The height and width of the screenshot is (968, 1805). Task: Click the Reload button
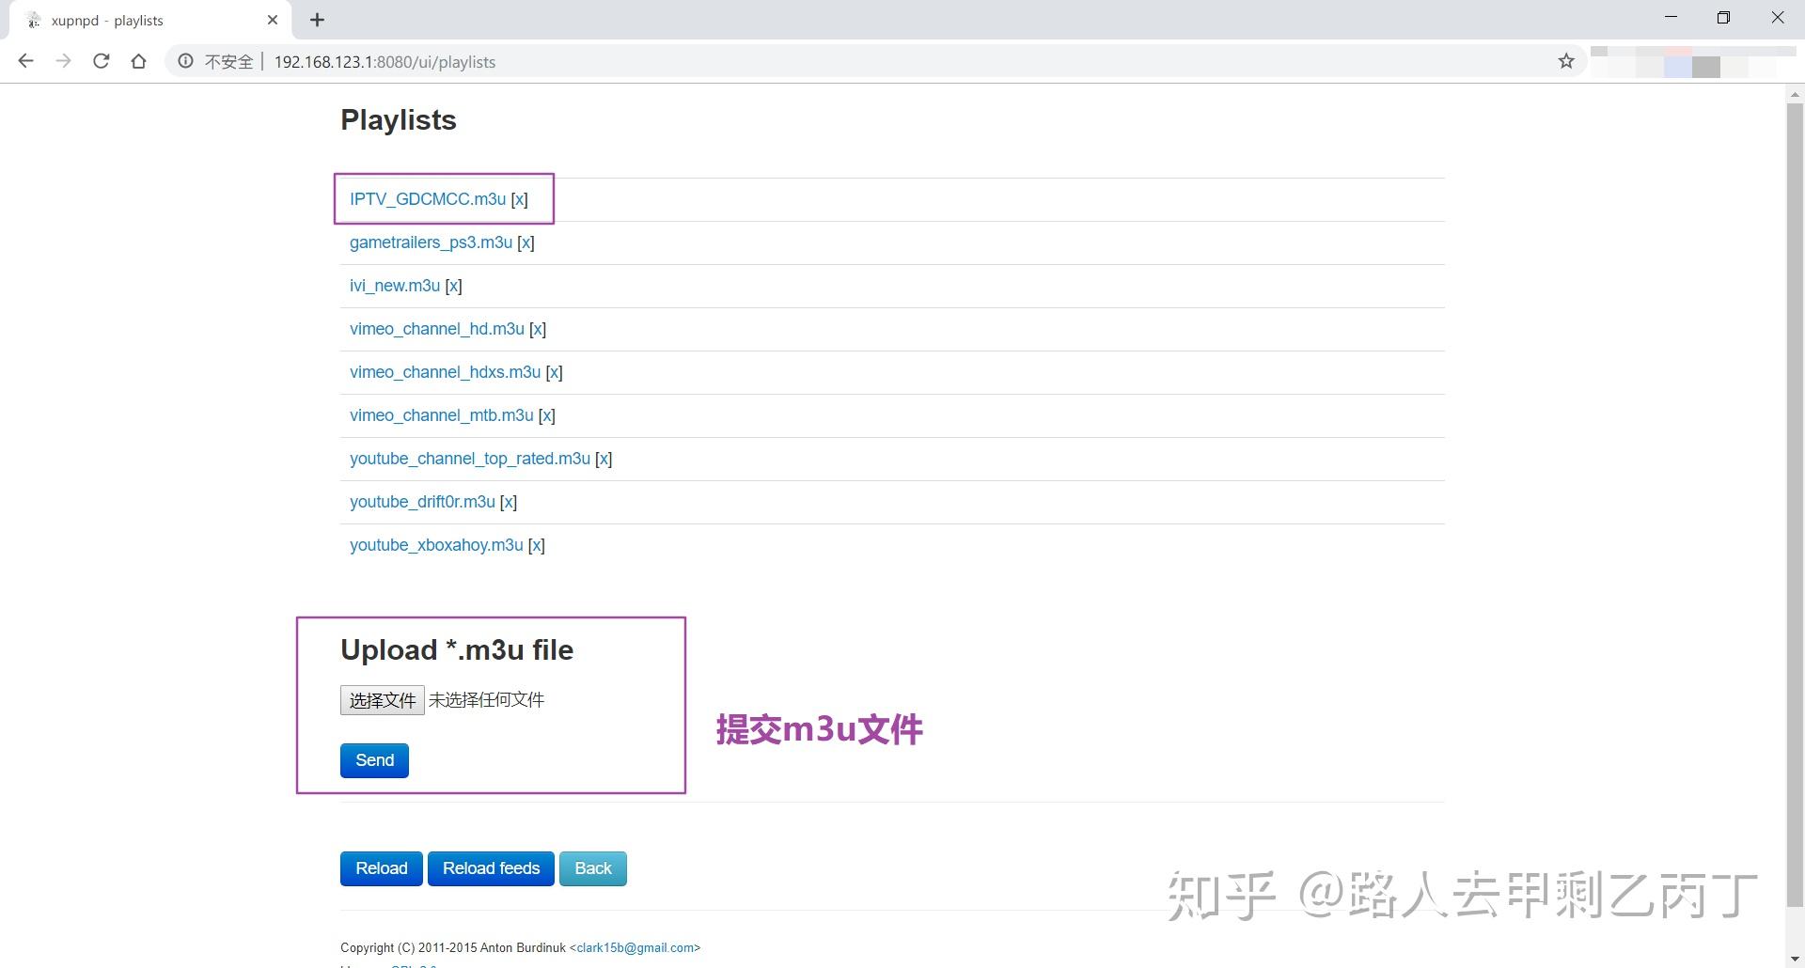[x=382, y=868]
